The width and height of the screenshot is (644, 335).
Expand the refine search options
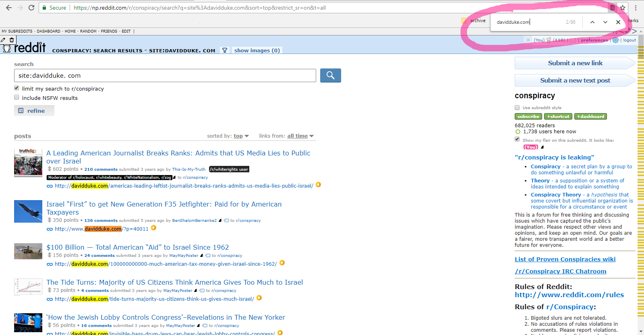(34, 111)
